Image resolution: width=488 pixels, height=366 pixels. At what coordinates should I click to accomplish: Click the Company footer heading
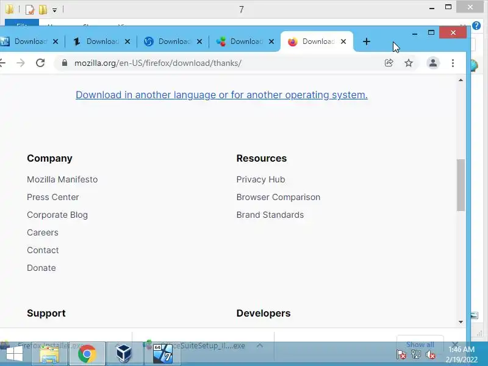coord(49,158)
